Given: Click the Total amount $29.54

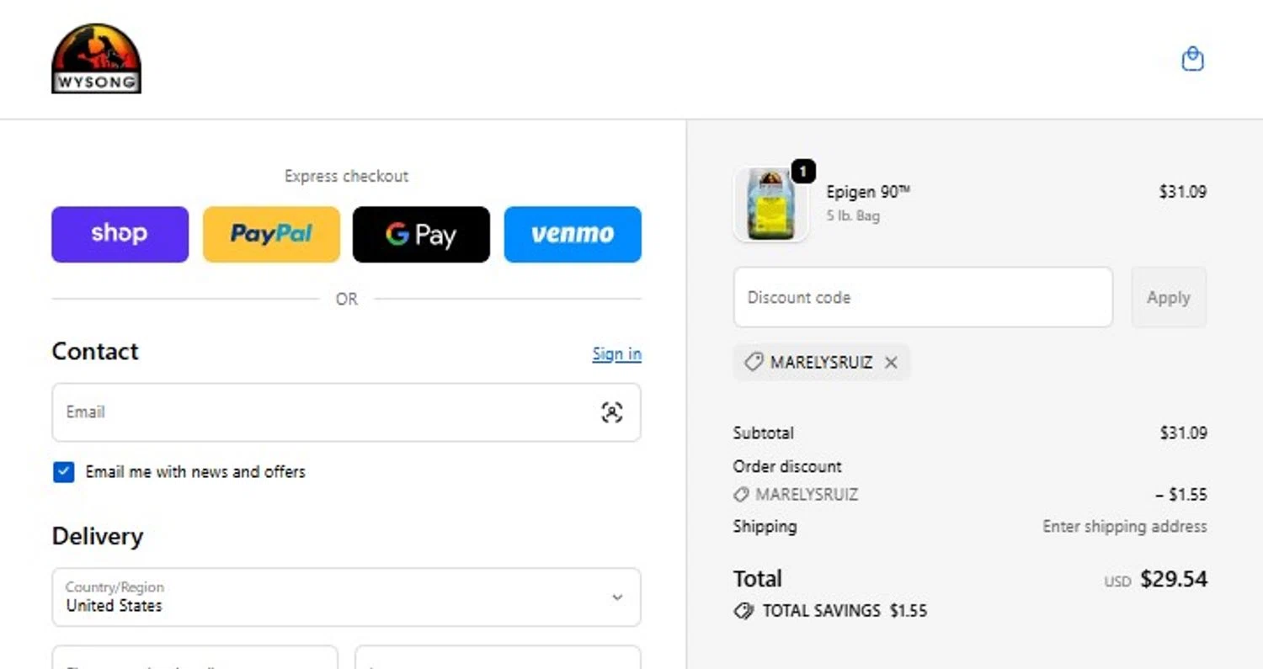Looking at the screenshot, I should coord(1174,579).
